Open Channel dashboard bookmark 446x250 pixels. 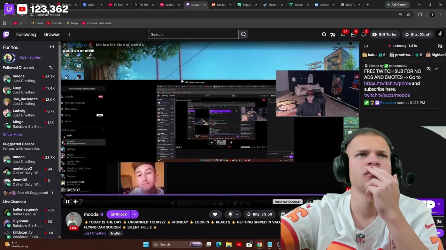coord(97,23)
